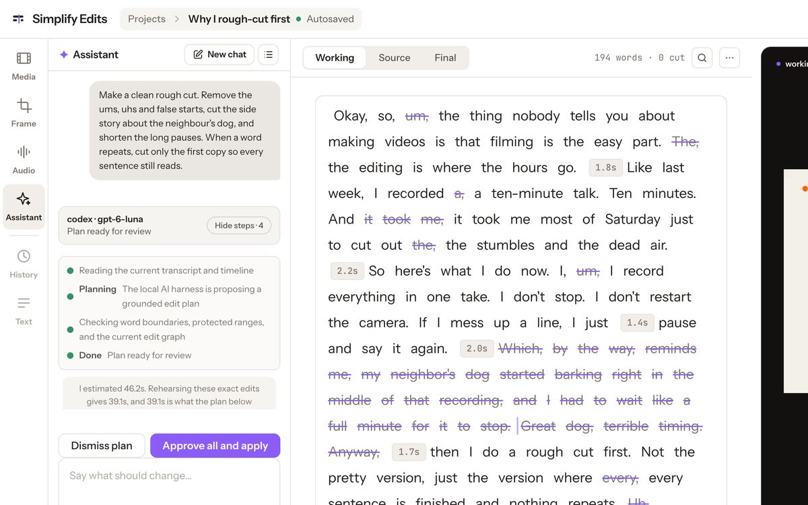
Task: Click the word Saturday in transcript
Action: (x=633, y=220)
